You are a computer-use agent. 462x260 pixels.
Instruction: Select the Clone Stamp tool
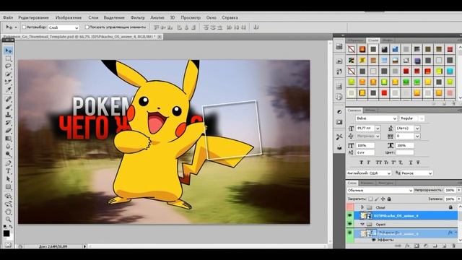8,115
